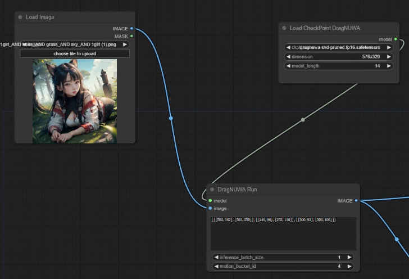Image resolution: width=409 pixels, height=279 pixels.
Task: Click the IMAGE output socket on Load Image
Action: pos(131,29)
